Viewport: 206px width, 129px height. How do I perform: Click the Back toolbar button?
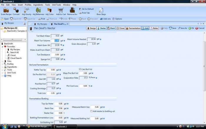pos(82,19)
